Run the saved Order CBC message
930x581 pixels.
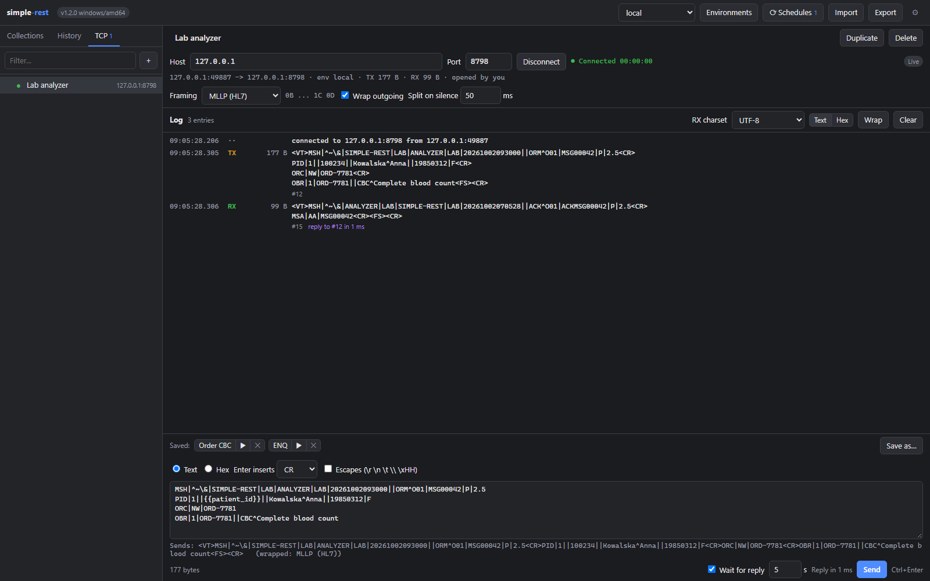click(x=243, y=446)
